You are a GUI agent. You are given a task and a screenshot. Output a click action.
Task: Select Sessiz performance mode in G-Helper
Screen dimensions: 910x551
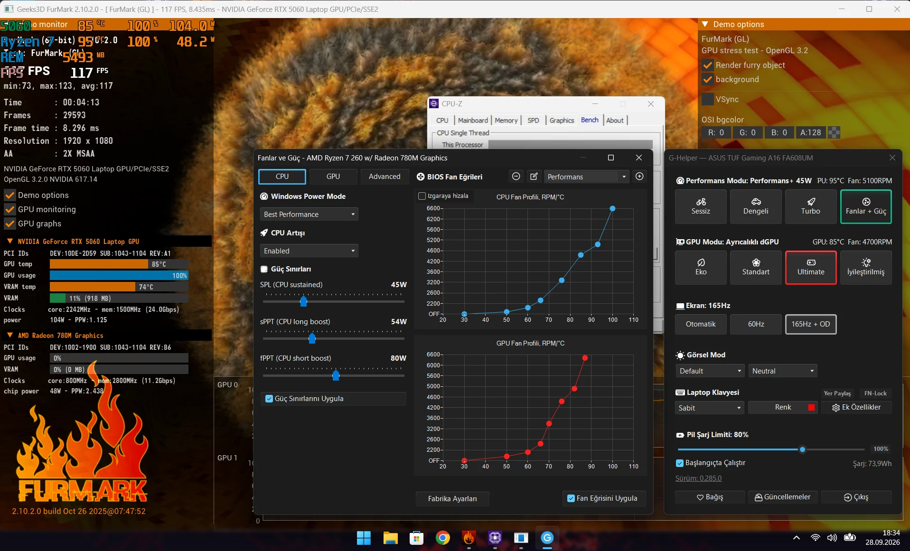pos(701,206)
